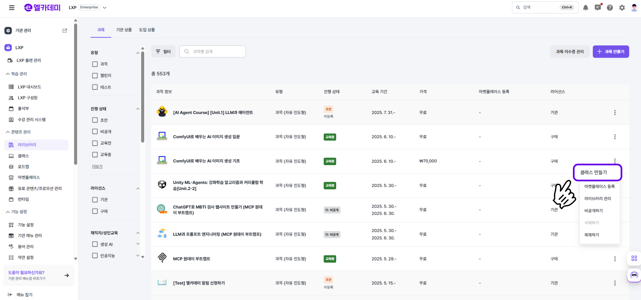This screenshot has width=641, height=300.
Task: Open the notifications bell icon
Action: 586,8
